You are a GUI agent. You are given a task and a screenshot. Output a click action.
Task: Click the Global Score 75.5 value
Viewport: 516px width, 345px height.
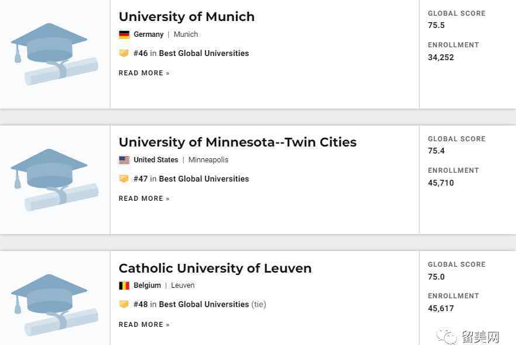[x=436, y=25]
